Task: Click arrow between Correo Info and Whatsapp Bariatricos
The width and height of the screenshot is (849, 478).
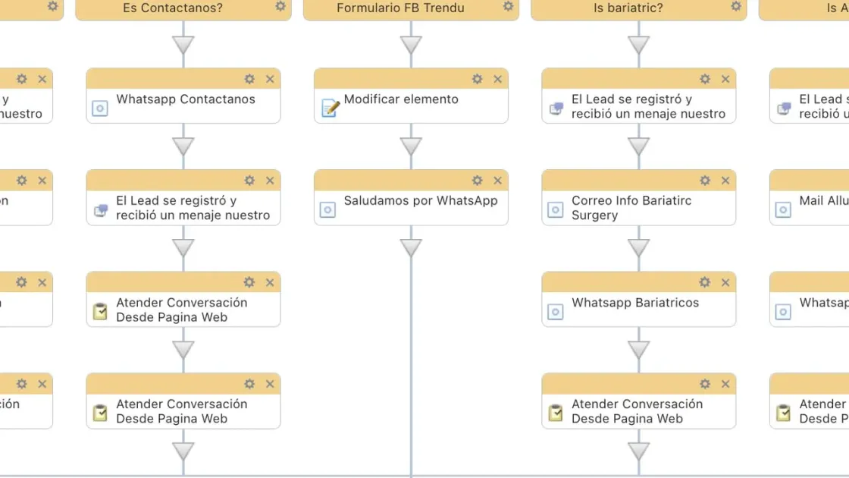Action: pyautogui.click(x=639, y=248)
